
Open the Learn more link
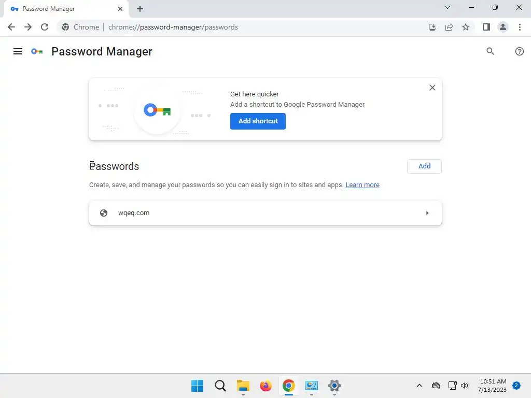coord(362,185)
